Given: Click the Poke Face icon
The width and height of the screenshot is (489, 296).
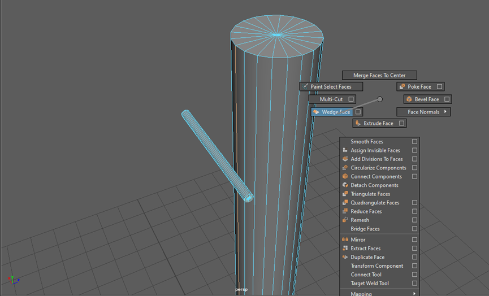Looking at the screenshot, I should coord(403,86).
